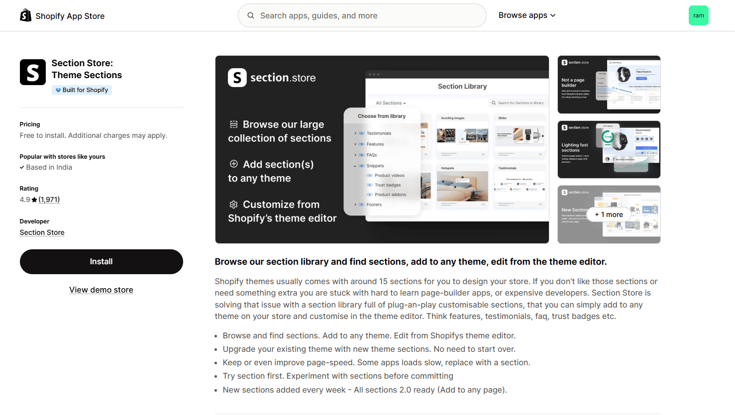The image size is (735, 415).
Task: Open the 1,971 reviews link
Action: point(49,200)
